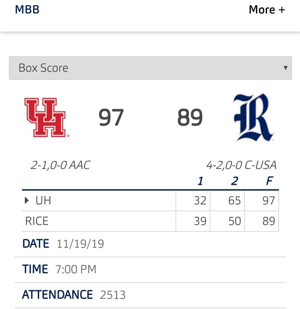Select the F final column header
Viewport: 300px width, 309px height.
(269, 181)
